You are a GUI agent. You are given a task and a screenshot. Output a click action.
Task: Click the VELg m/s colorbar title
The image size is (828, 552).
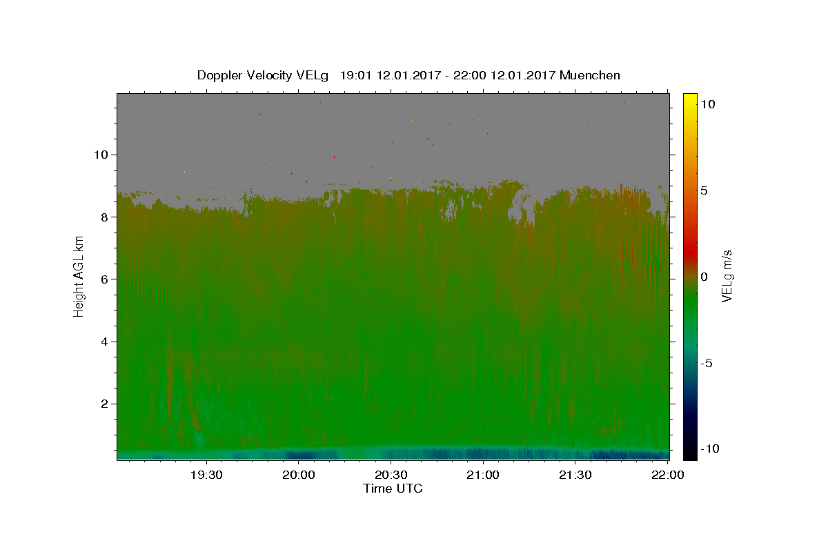click(x=727, y=277)
